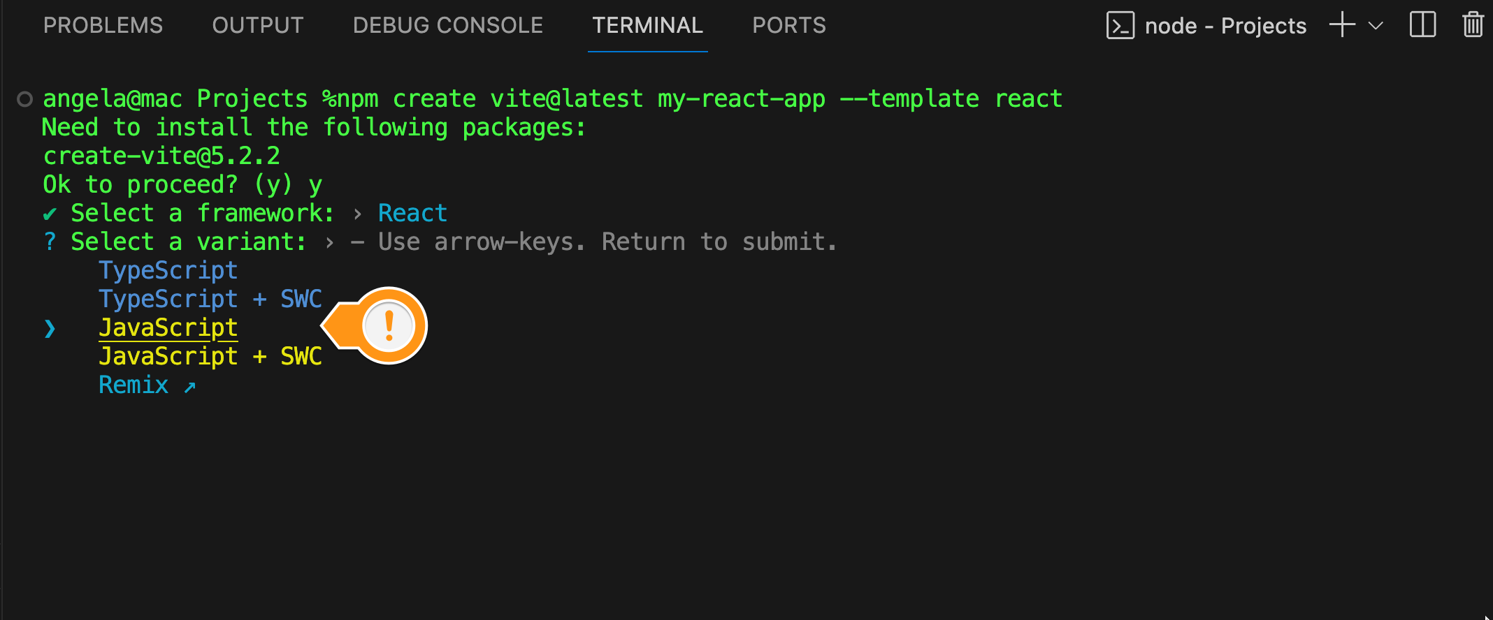Choose the TypeScript + SWC variant

click(210, 299)
